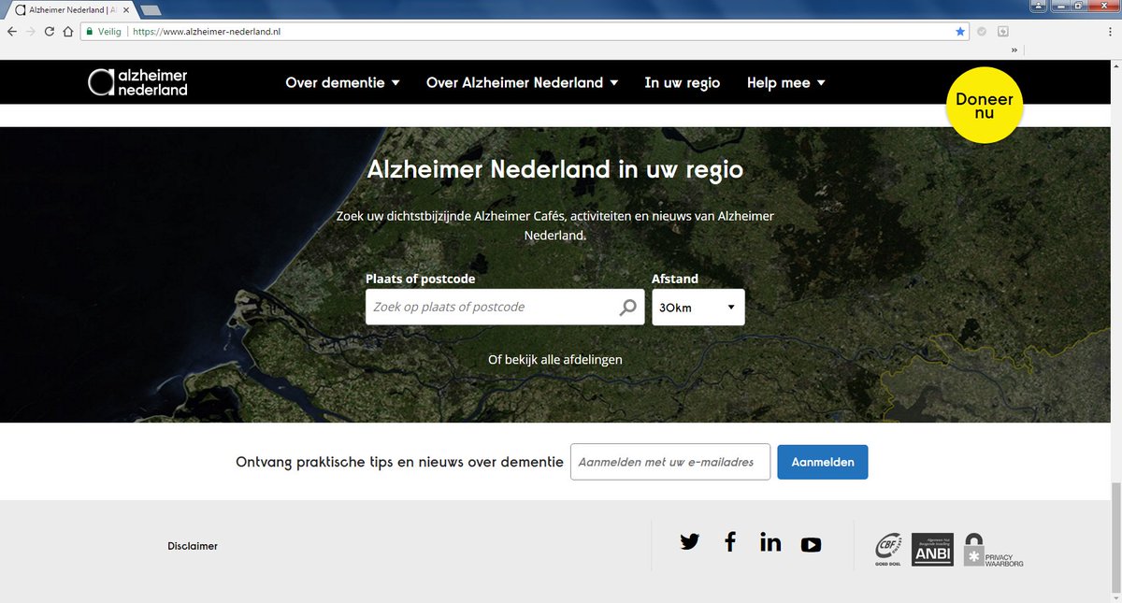Go forward with browser forward arrow
The width and height of the screenshot is (1122, 603).
coord(31,31)
